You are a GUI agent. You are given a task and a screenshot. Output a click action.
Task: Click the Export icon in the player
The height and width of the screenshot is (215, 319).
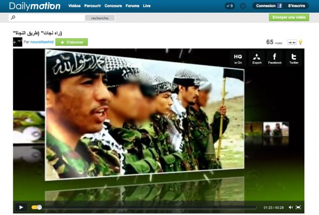pos(257,58)
